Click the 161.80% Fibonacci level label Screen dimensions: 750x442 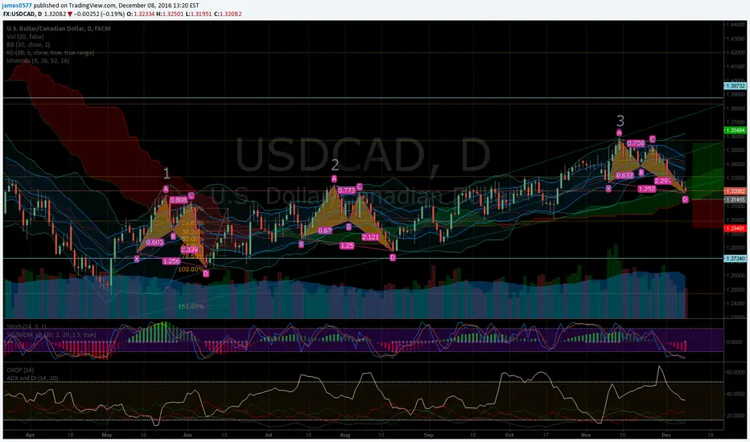(191, 306)
